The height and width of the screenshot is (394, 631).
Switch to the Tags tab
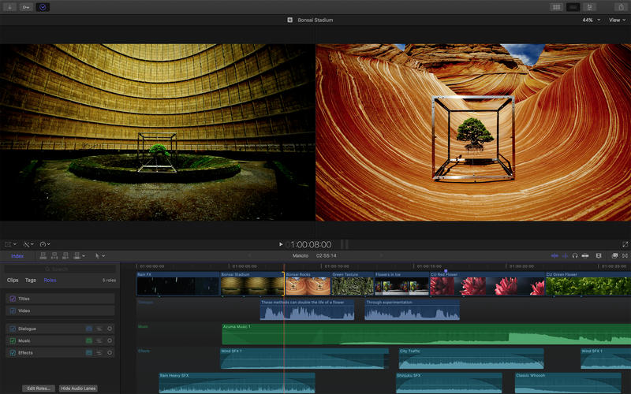pos(31,280)
